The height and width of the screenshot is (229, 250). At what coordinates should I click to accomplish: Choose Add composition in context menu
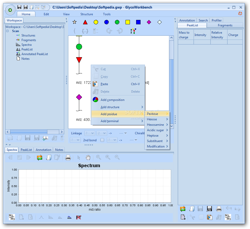click(x=118, y=100)
